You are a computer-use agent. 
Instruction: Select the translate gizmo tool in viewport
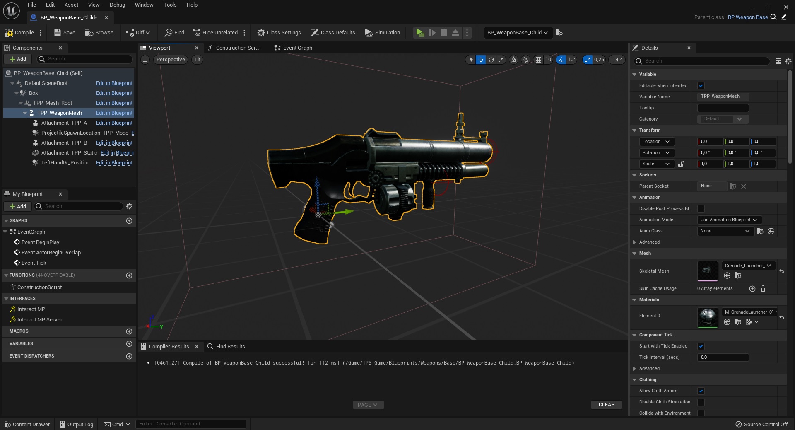[x=481, y=60]
